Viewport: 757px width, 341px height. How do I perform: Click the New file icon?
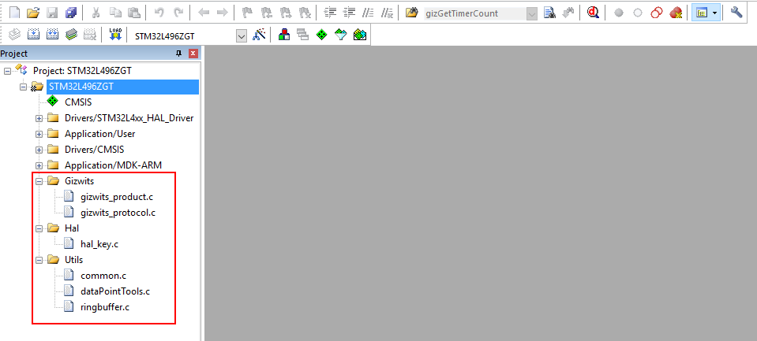pos(14,13)
